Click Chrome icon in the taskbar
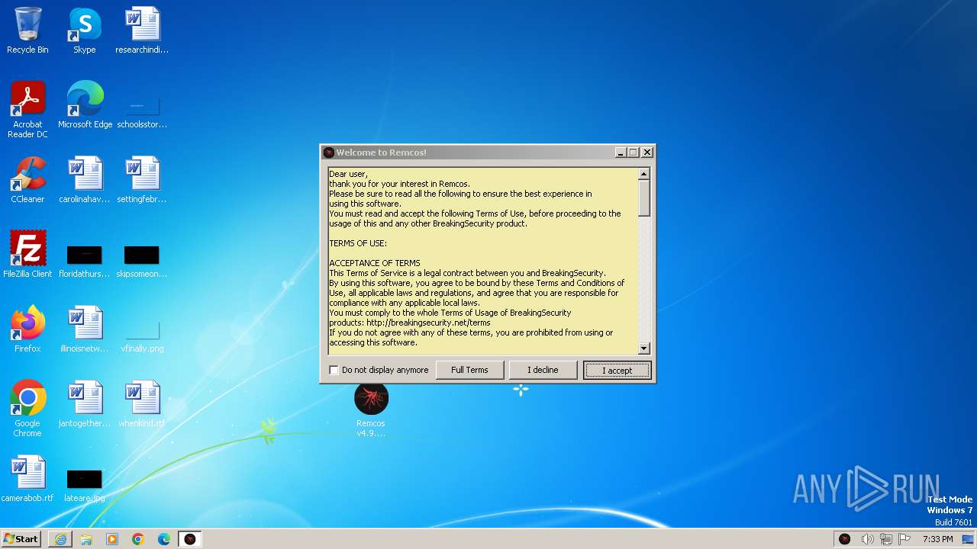 [x=138, y=539]
